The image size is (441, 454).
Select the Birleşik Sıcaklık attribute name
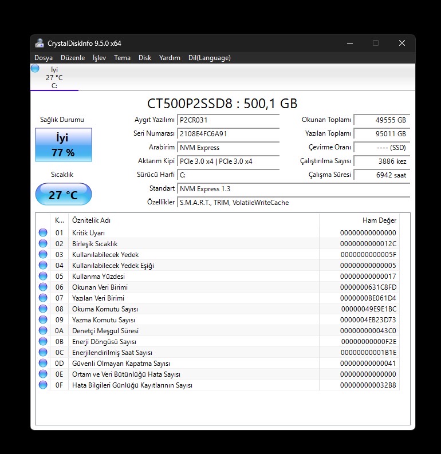point(94,244)
